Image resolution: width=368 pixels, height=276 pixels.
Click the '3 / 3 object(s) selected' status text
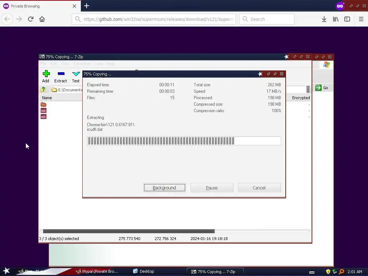click(x=59, y=239)
